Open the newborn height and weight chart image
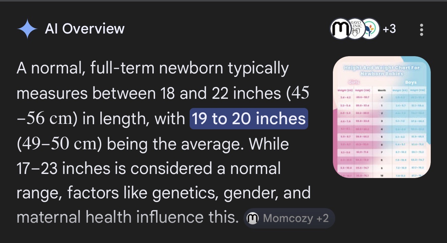This screenshot has width=447, height=243. click(x=382, y=117)
